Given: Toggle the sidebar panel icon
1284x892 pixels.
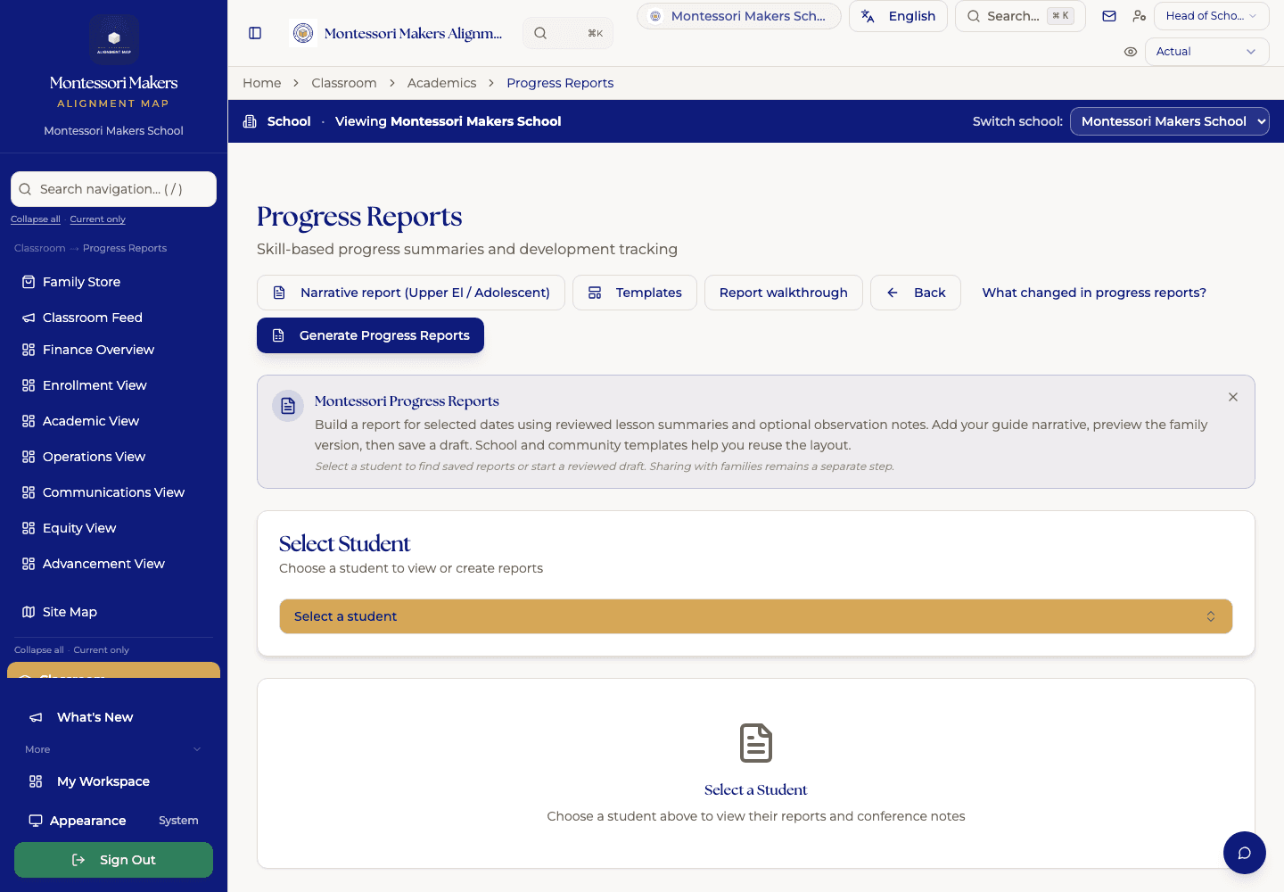Looking at the screenshot, I should [x=255, y=33].
